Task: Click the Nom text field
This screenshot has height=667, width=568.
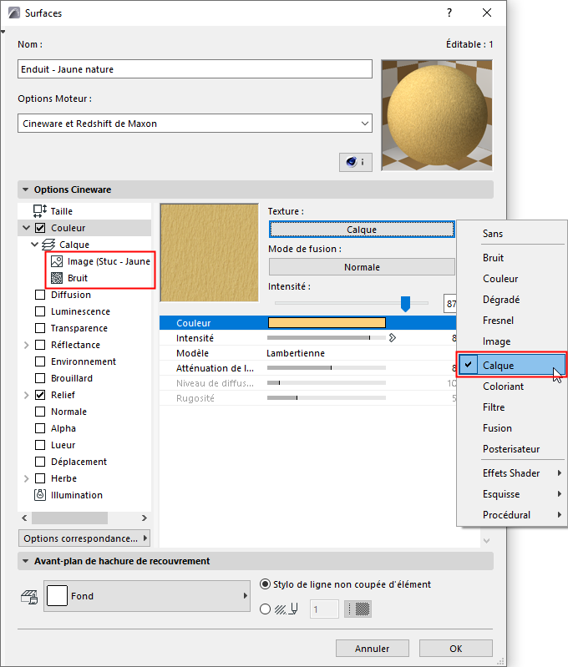Action: (x=195, y=69)
